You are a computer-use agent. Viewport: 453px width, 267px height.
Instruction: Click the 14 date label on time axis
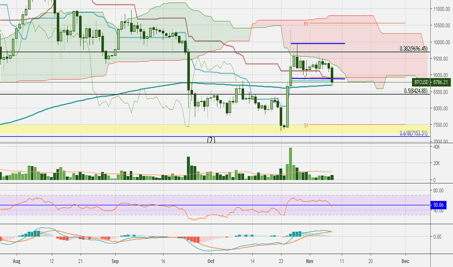click(x=252, y=261)
